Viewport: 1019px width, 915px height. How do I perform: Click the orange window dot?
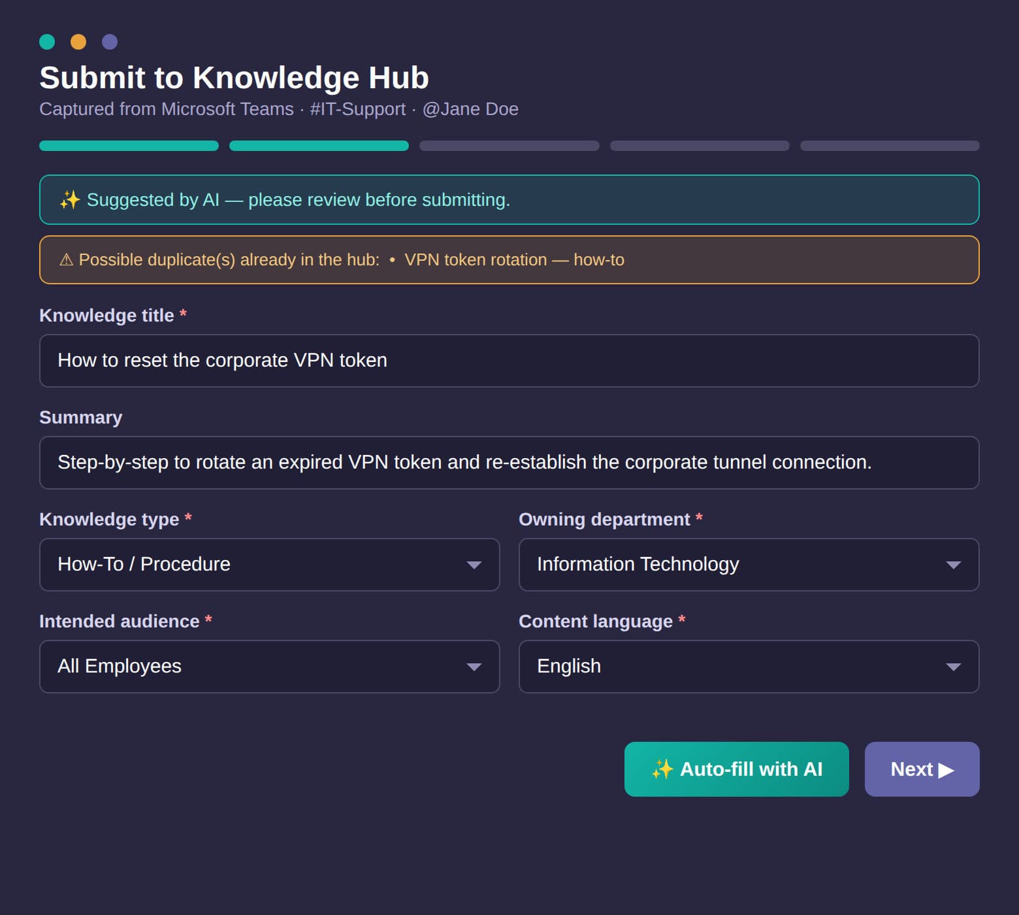pyautogui.click(x=78, y=42)
